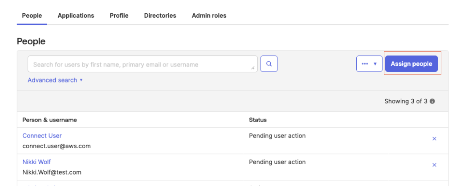Switch to the Applications tab

coord(76,16)
